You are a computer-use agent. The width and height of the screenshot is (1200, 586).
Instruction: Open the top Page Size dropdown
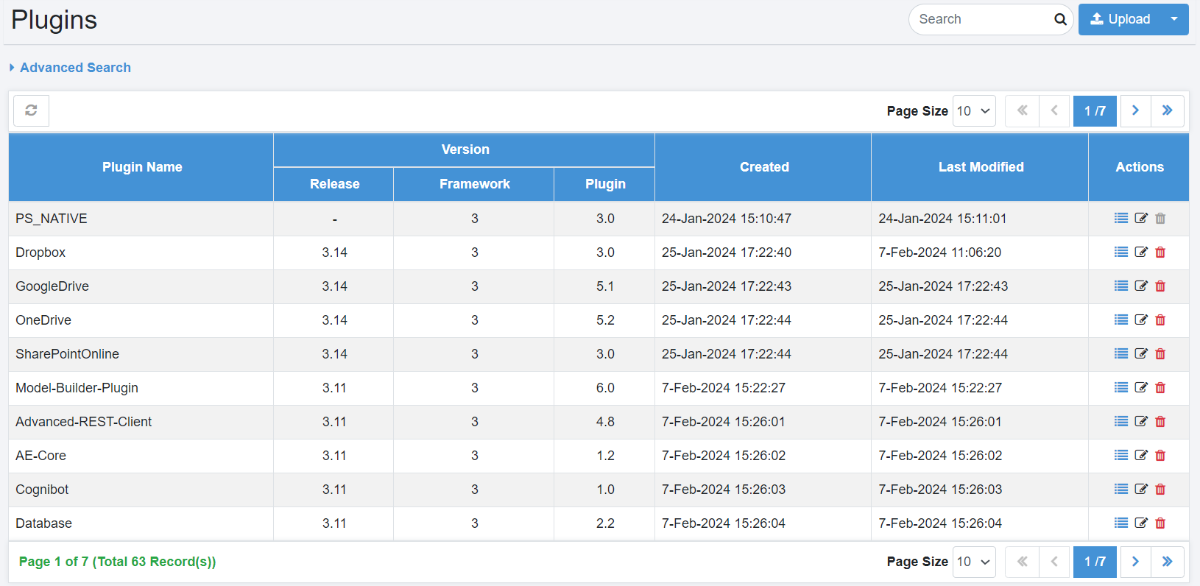pyautogui.click(x=974, y=110)
